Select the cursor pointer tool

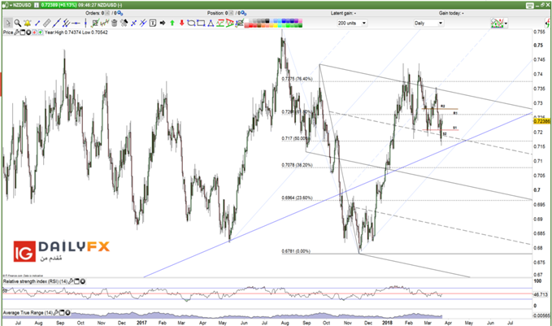point(8,24)
